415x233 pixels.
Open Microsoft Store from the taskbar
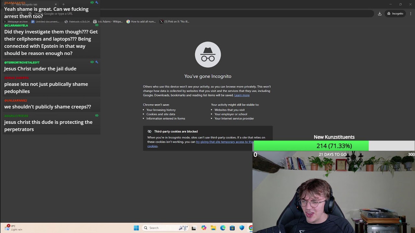tap(232, 228)
